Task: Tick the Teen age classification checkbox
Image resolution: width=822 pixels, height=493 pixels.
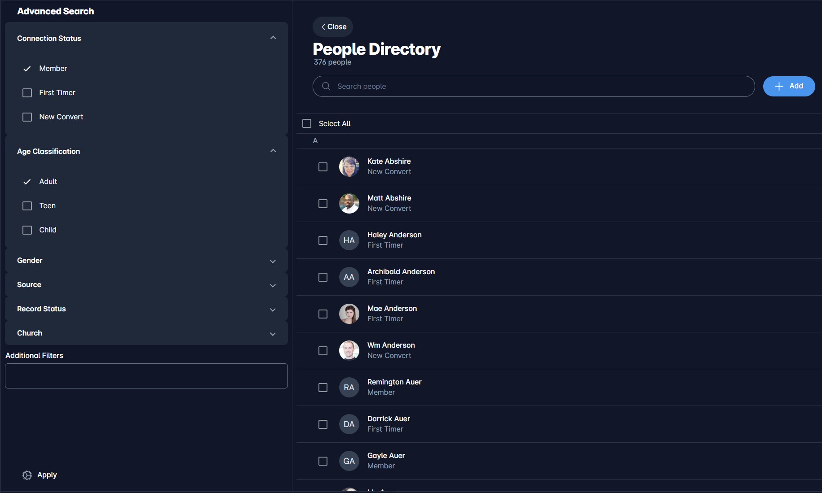Action: click(x=27, y=206)
